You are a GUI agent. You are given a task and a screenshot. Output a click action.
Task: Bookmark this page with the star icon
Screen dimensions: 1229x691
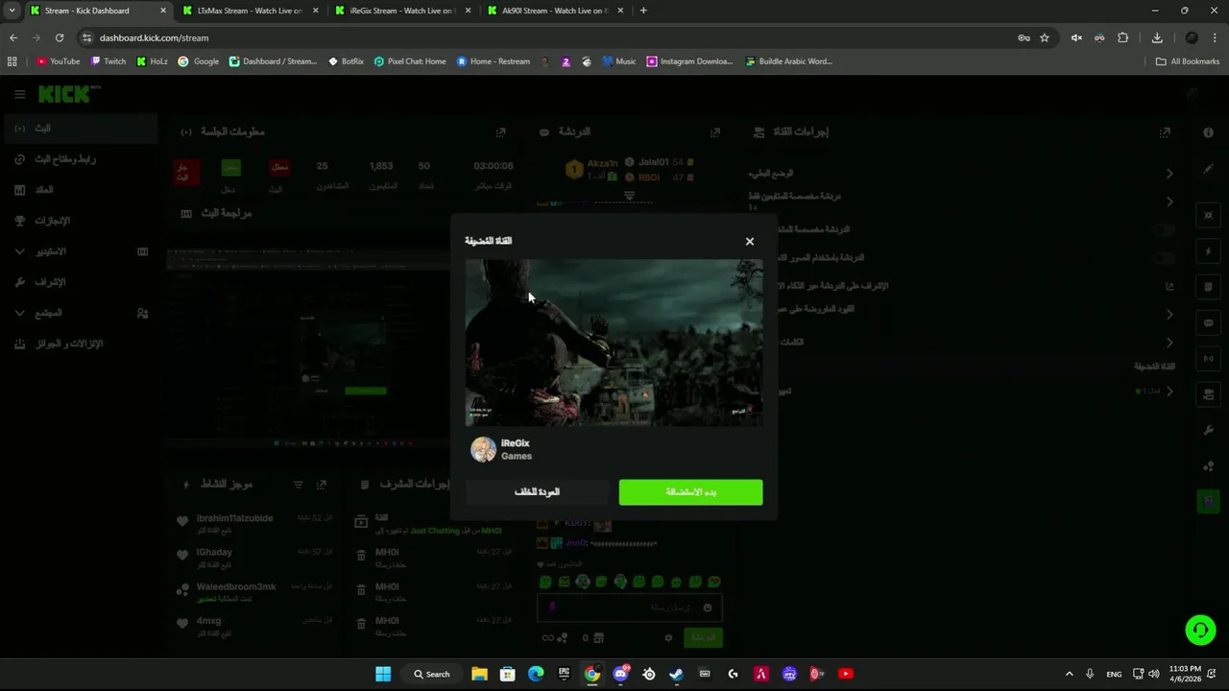coord(1045,37)
